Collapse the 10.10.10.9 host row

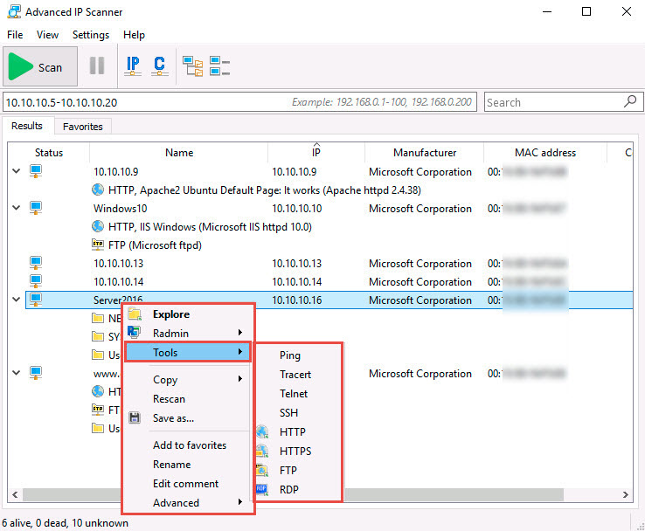tap(16, 171)
